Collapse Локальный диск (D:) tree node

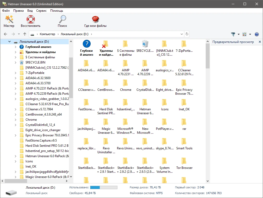click(x=10, y=42)
